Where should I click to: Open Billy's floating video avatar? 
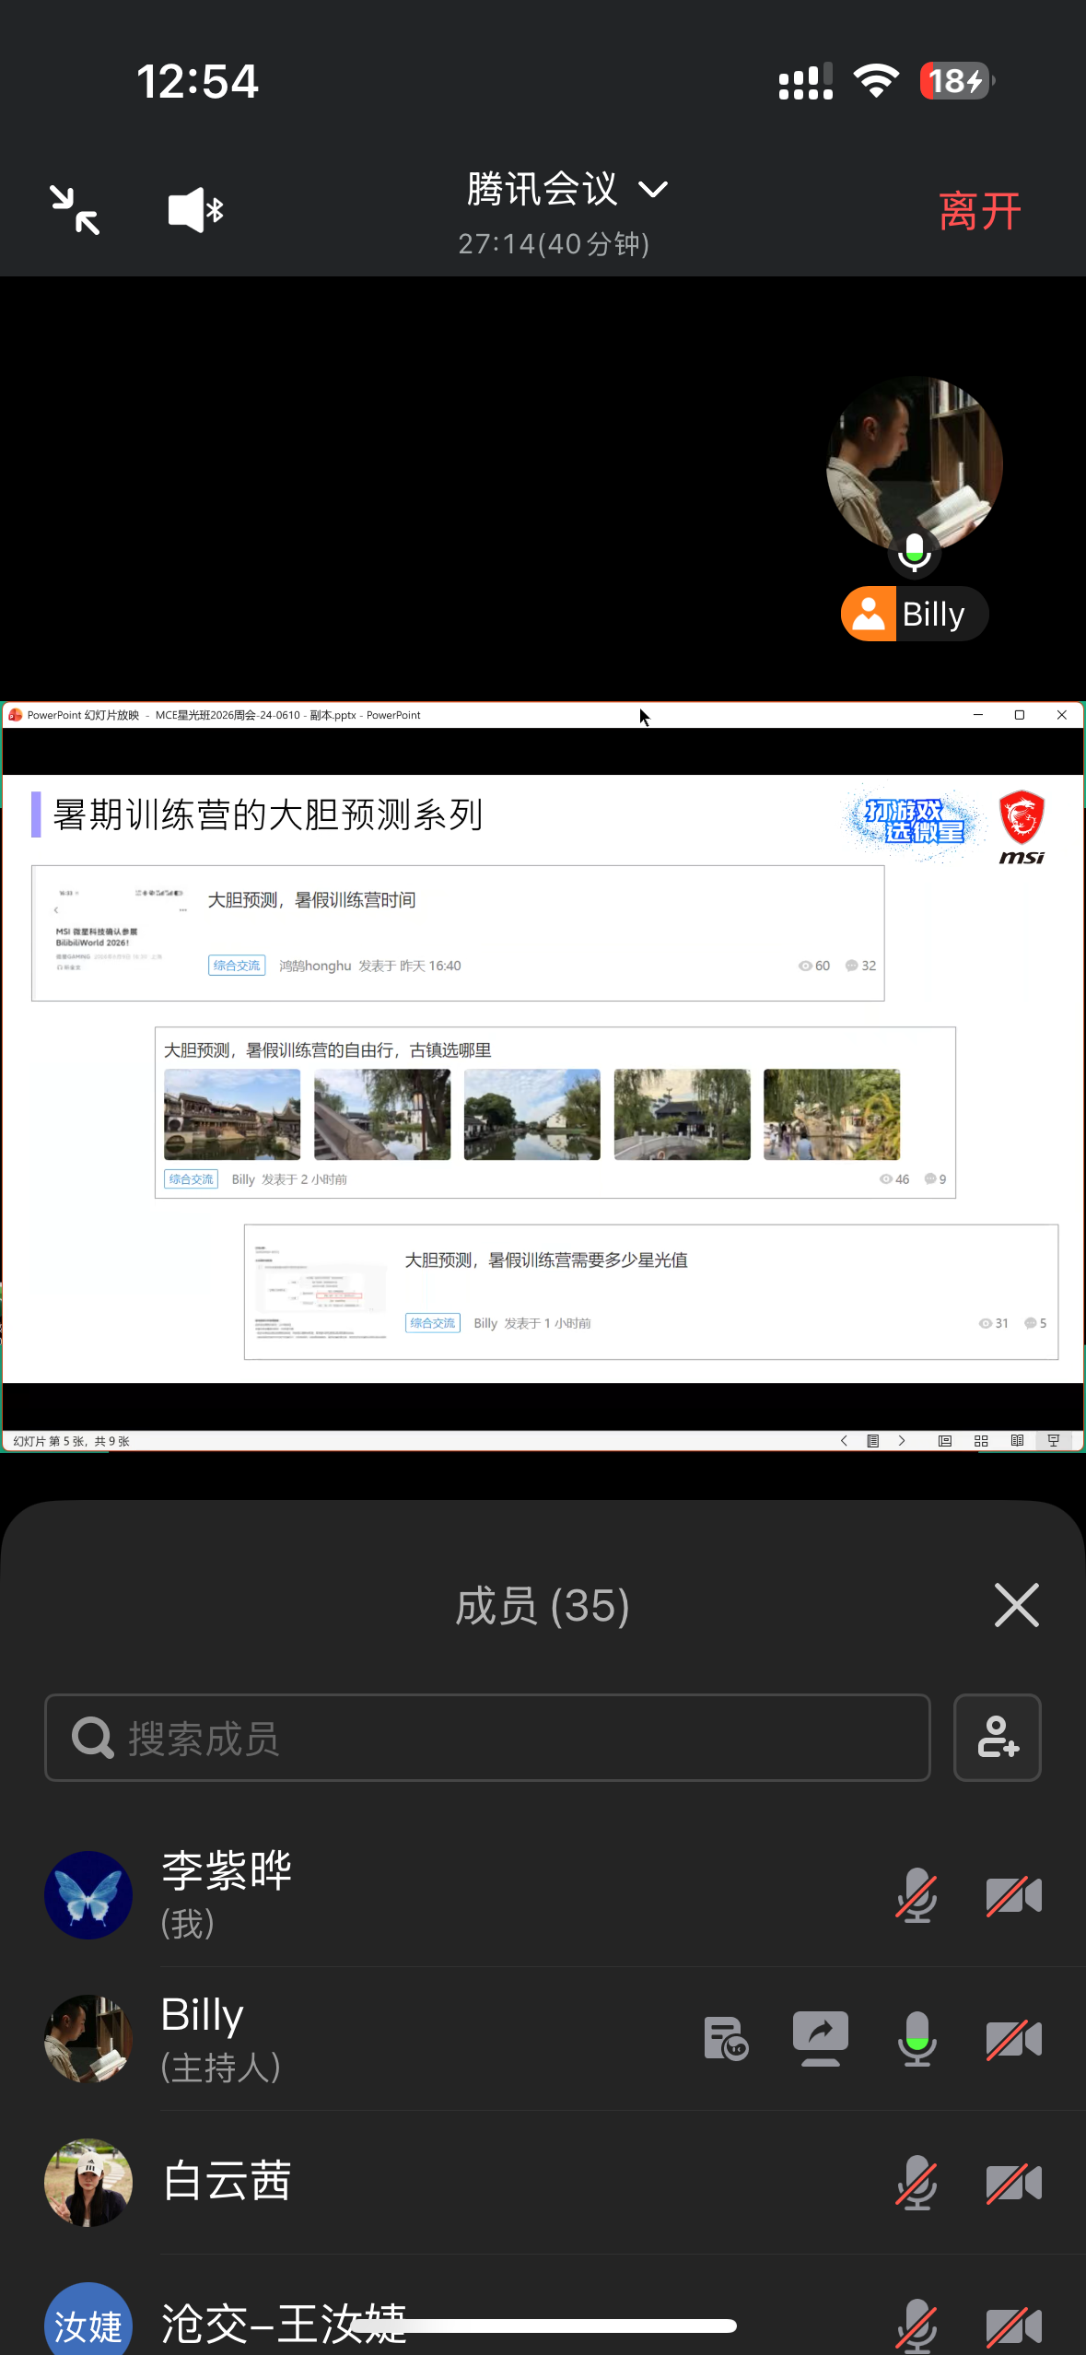pos(915,465)
